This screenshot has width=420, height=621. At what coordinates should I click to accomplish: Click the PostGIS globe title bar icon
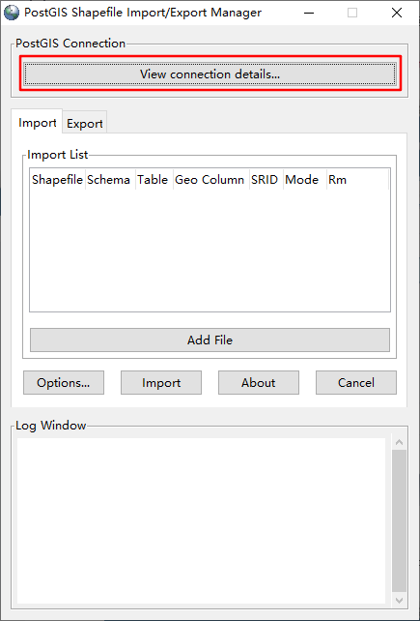coord(11,13)
